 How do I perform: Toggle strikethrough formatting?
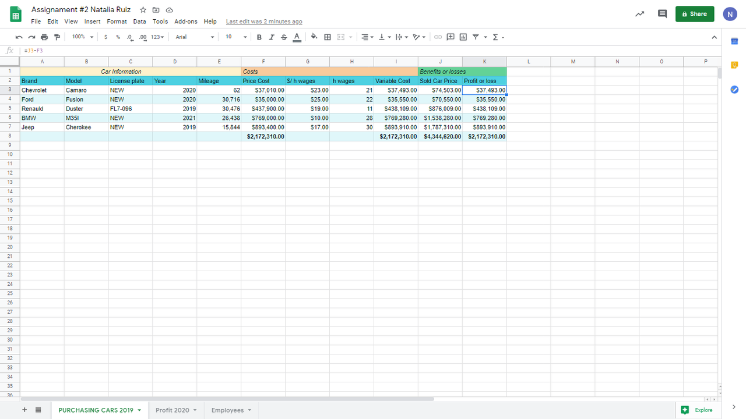pos(284,37)
